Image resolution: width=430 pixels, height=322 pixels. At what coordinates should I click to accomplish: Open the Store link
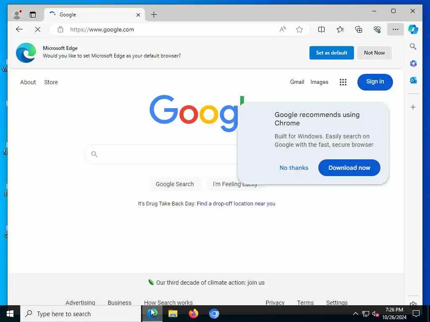pyautogui.click(x=51, y=82)
